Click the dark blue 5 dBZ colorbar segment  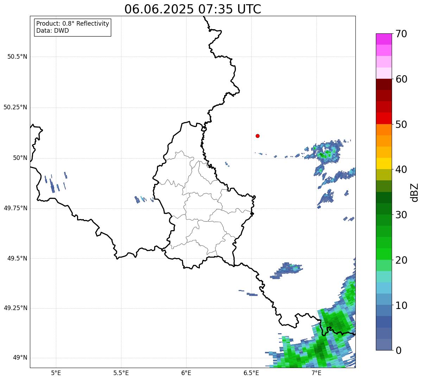(384, 322)
